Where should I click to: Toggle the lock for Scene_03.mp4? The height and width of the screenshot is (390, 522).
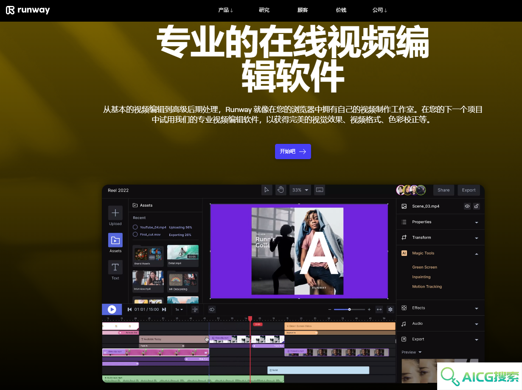[477, 206]
